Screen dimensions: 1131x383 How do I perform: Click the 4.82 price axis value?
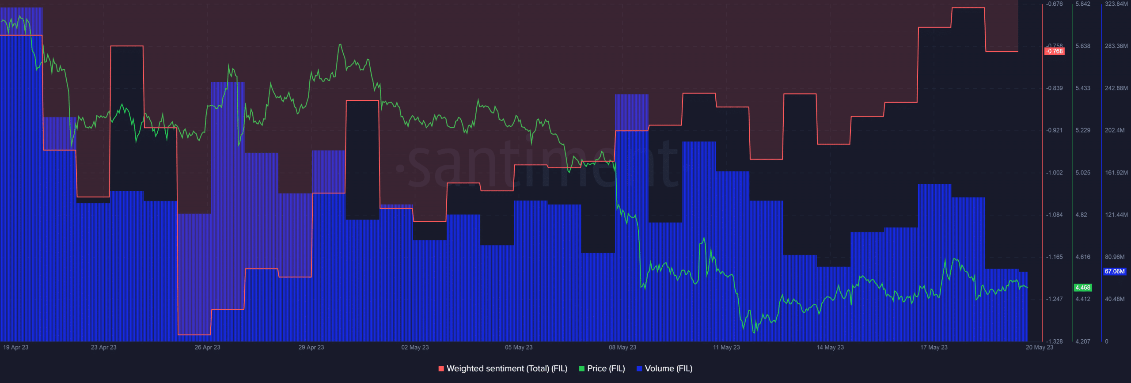coord(1081,215)
